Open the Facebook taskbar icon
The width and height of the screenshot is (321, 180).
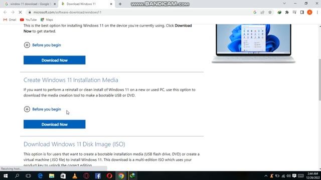click(x=98, y=175)
